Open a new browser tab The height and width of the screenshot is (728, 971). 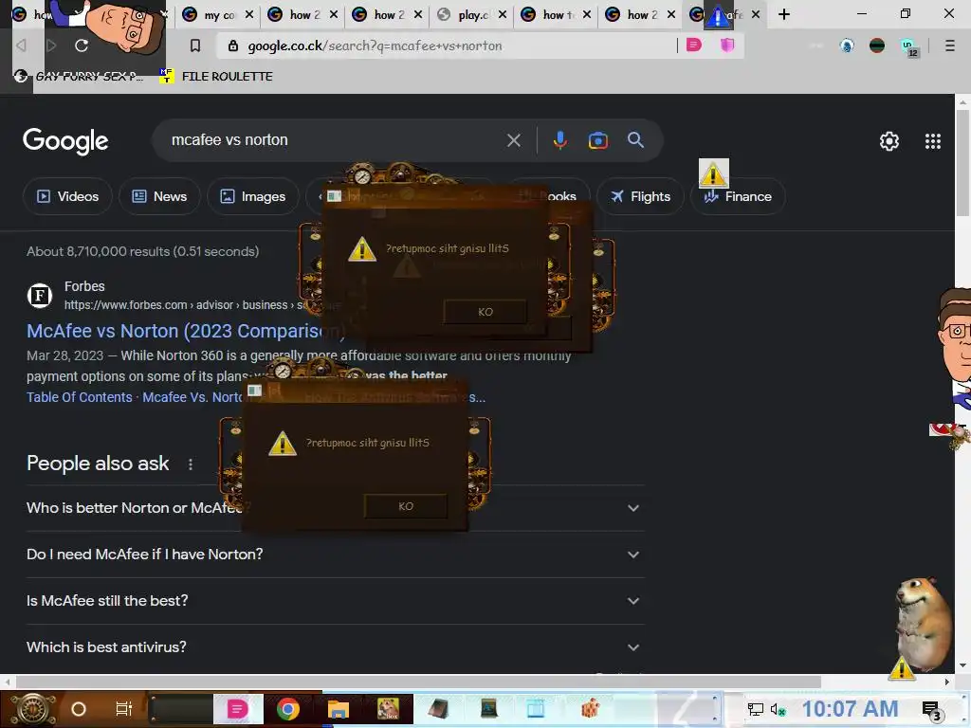(784, 14)
